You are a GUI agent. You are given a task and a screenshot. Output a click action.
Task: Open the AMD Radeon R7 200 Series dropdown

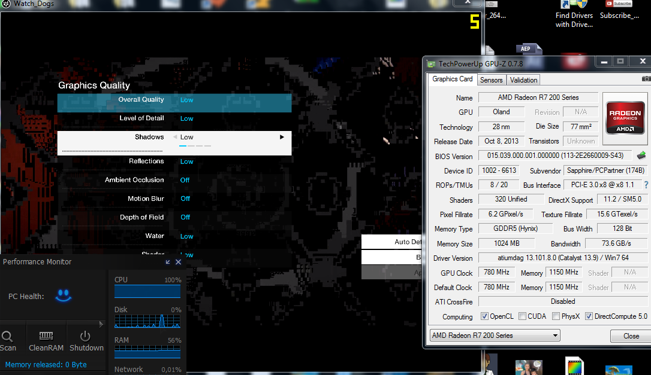(495, 336)
